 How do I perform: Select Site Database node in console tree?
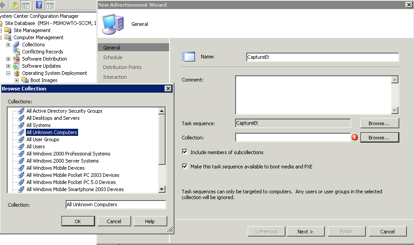(x=50, y=23)
